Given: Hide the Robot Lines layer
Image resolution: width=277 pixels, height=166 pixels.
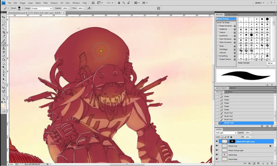Looking at the screenshot, I should 217,146.
